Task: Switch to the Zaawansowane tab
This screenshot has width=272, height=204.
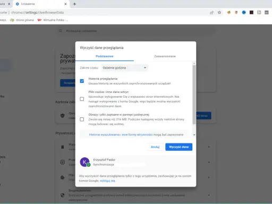Action: click(165, 56)
